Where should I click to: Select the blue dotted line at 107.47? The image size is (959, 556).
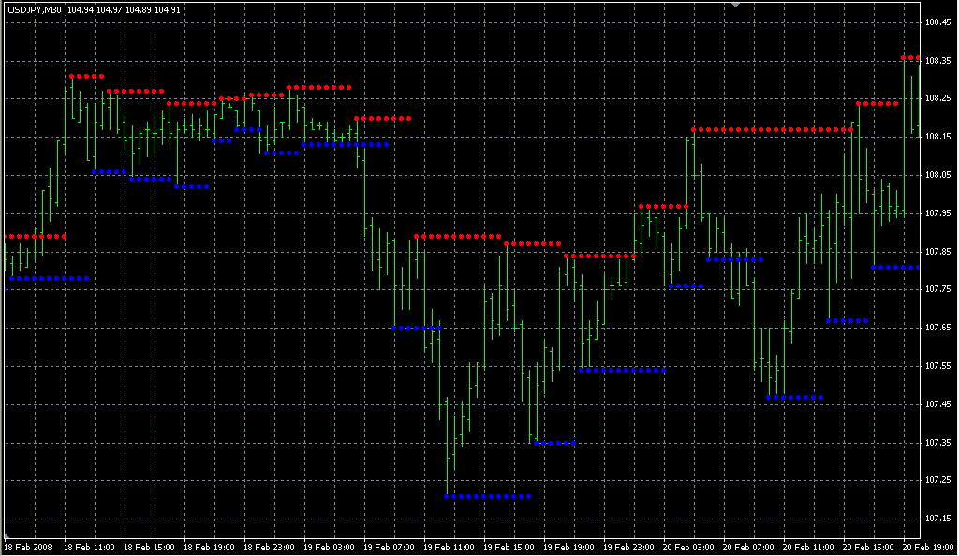point(794,398)
